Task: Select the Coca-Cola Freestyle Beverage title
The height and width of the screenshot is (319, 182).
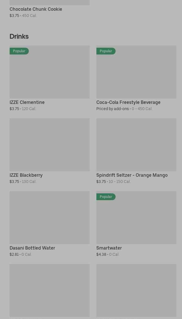Action: pos(128,102)
